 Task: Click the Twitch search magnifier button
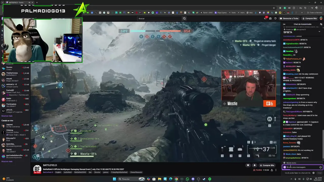click(x=184, y=18)
